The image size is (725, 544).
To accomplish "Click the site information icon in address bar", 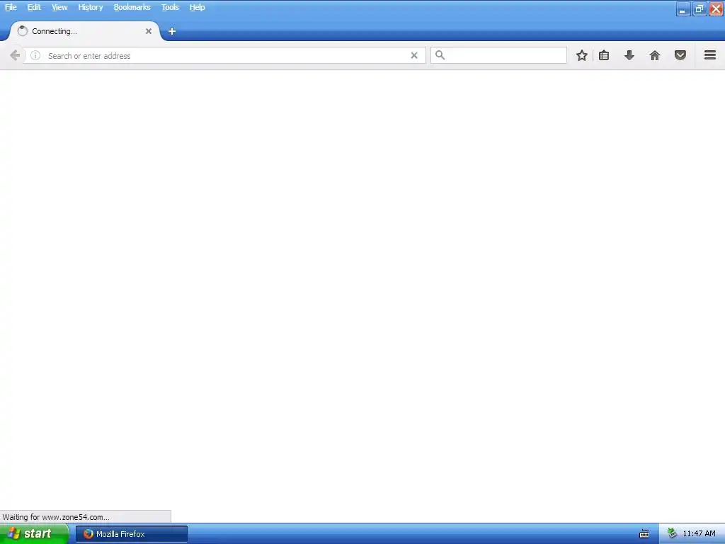I will [35, 55].
